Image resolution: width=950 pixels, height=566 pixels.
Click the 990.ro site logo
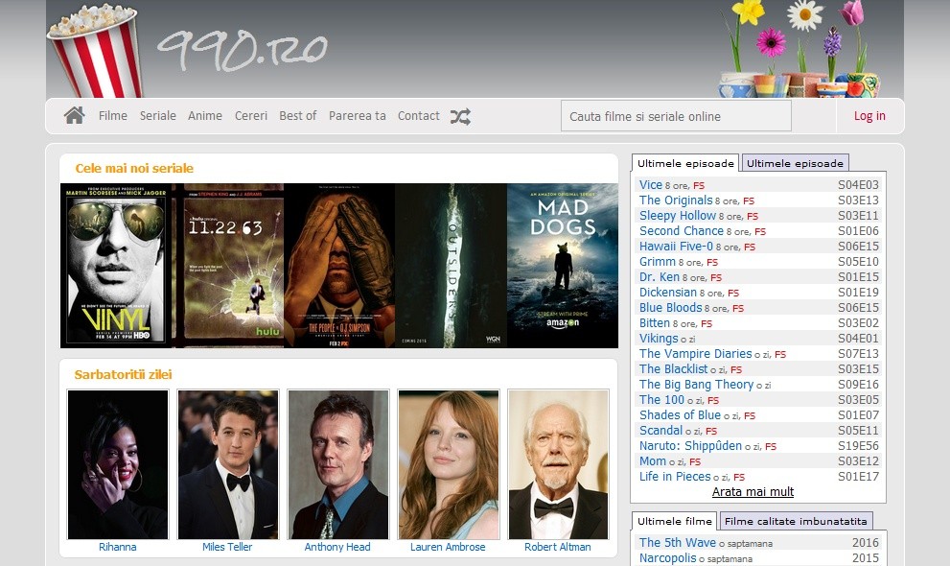pos(242,50)
